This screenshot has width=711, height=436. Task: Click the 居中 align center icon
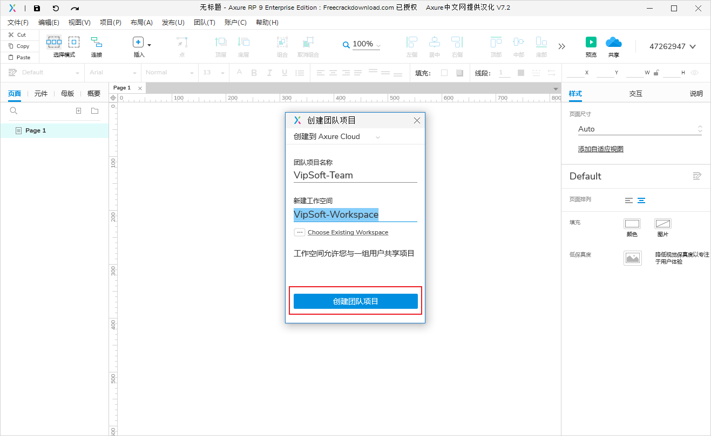coord(435,42)
